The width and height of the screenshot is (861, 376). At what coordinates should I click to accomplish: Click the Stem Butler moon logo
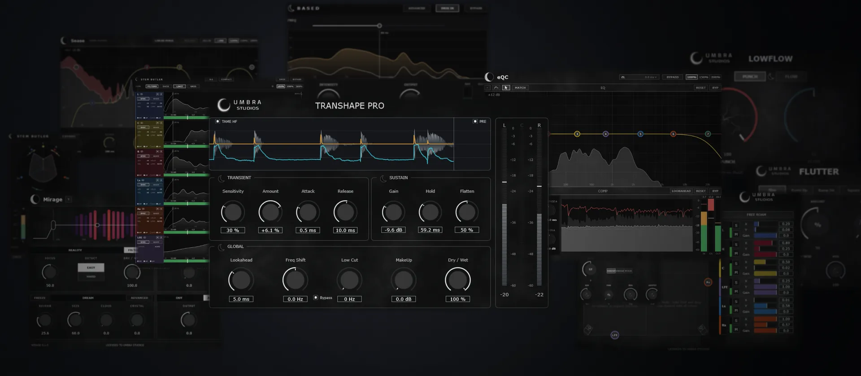[x=137, y=79]
